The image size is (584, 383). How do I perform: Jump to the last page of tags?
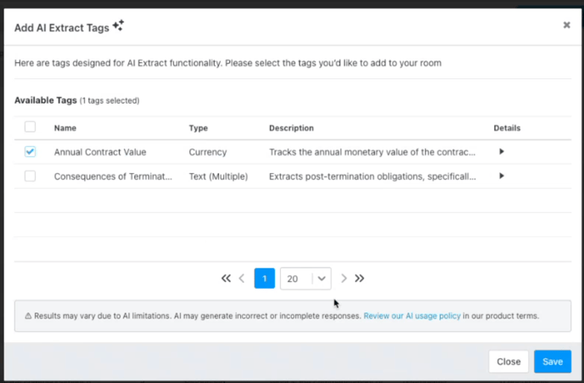[x=360, y=279]
